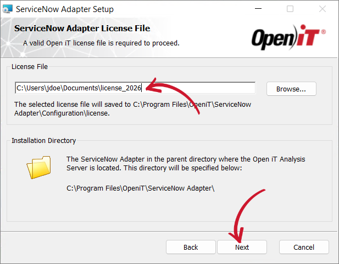Click the yellow folder icon

tap(39, 167)
